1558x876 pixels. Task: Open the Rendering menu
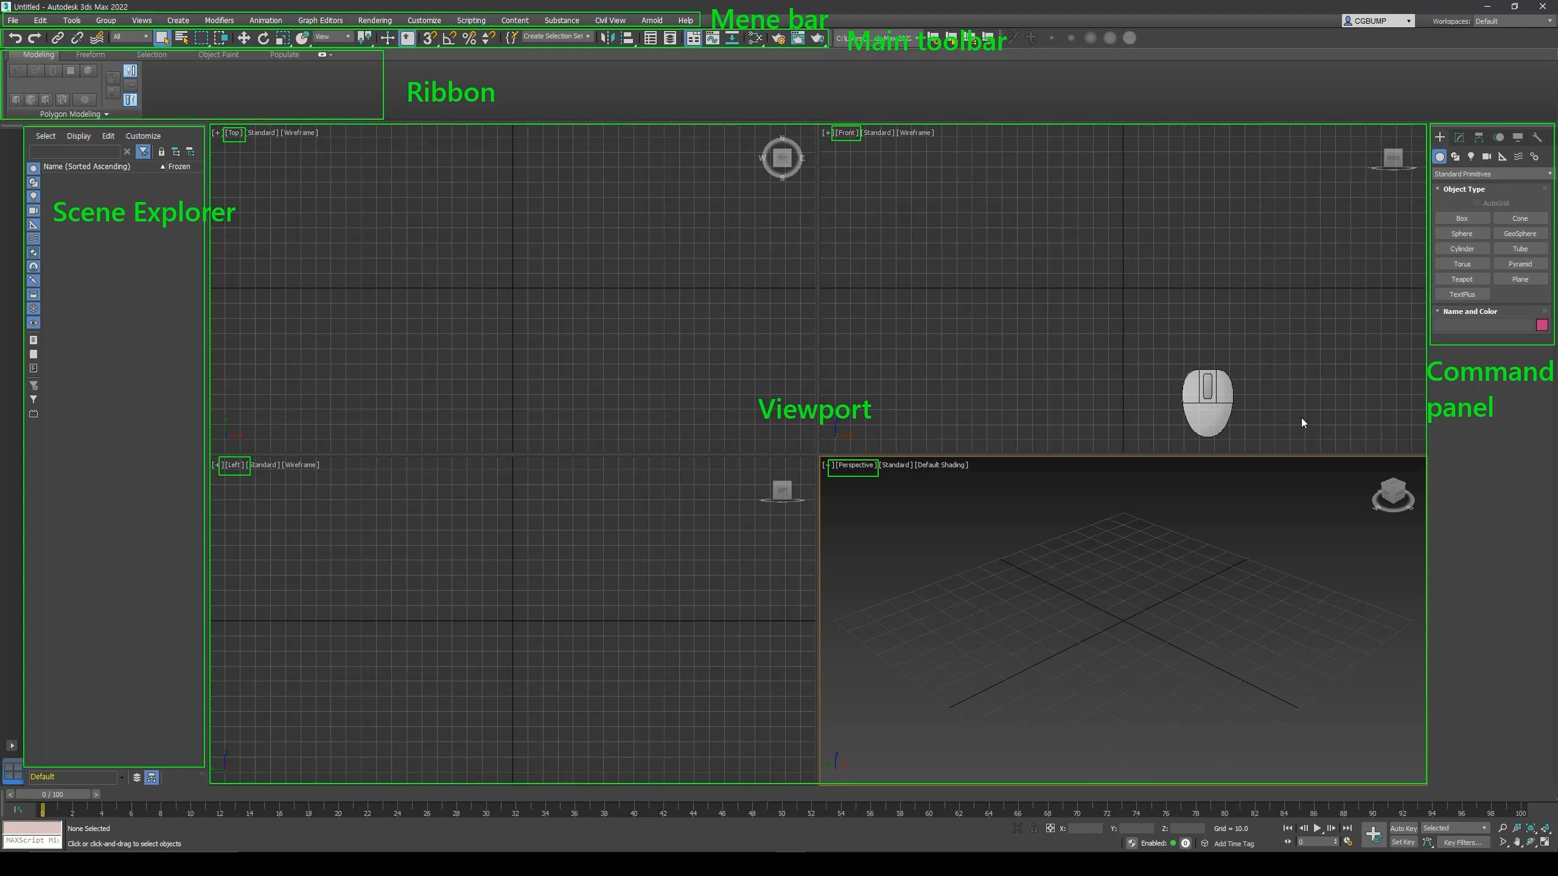374,21
